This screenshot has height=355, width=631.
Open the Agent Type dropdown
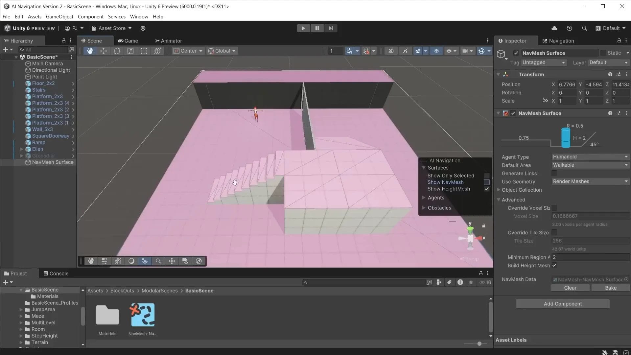coord(590,157)
